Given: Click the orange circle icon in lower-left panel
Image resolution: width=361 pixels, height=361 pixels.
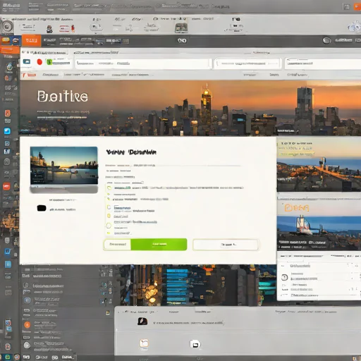Looking at the screenshot, I should [x=27, y=325].
